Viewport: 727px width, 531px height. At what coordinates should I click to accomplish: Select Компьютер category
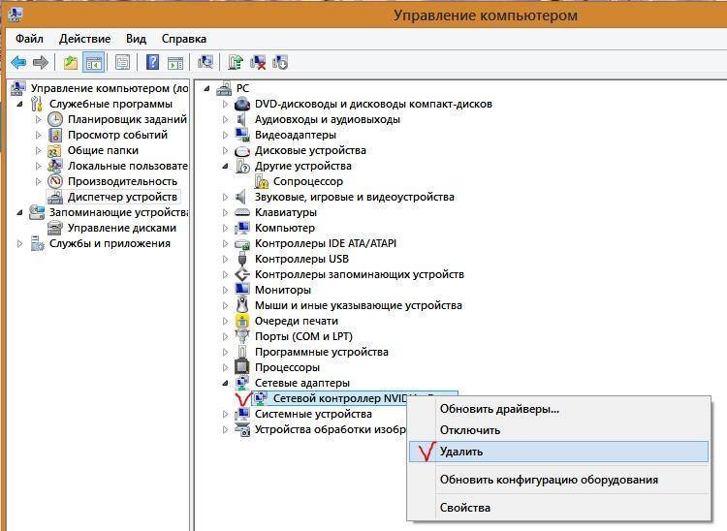(285, 228)
